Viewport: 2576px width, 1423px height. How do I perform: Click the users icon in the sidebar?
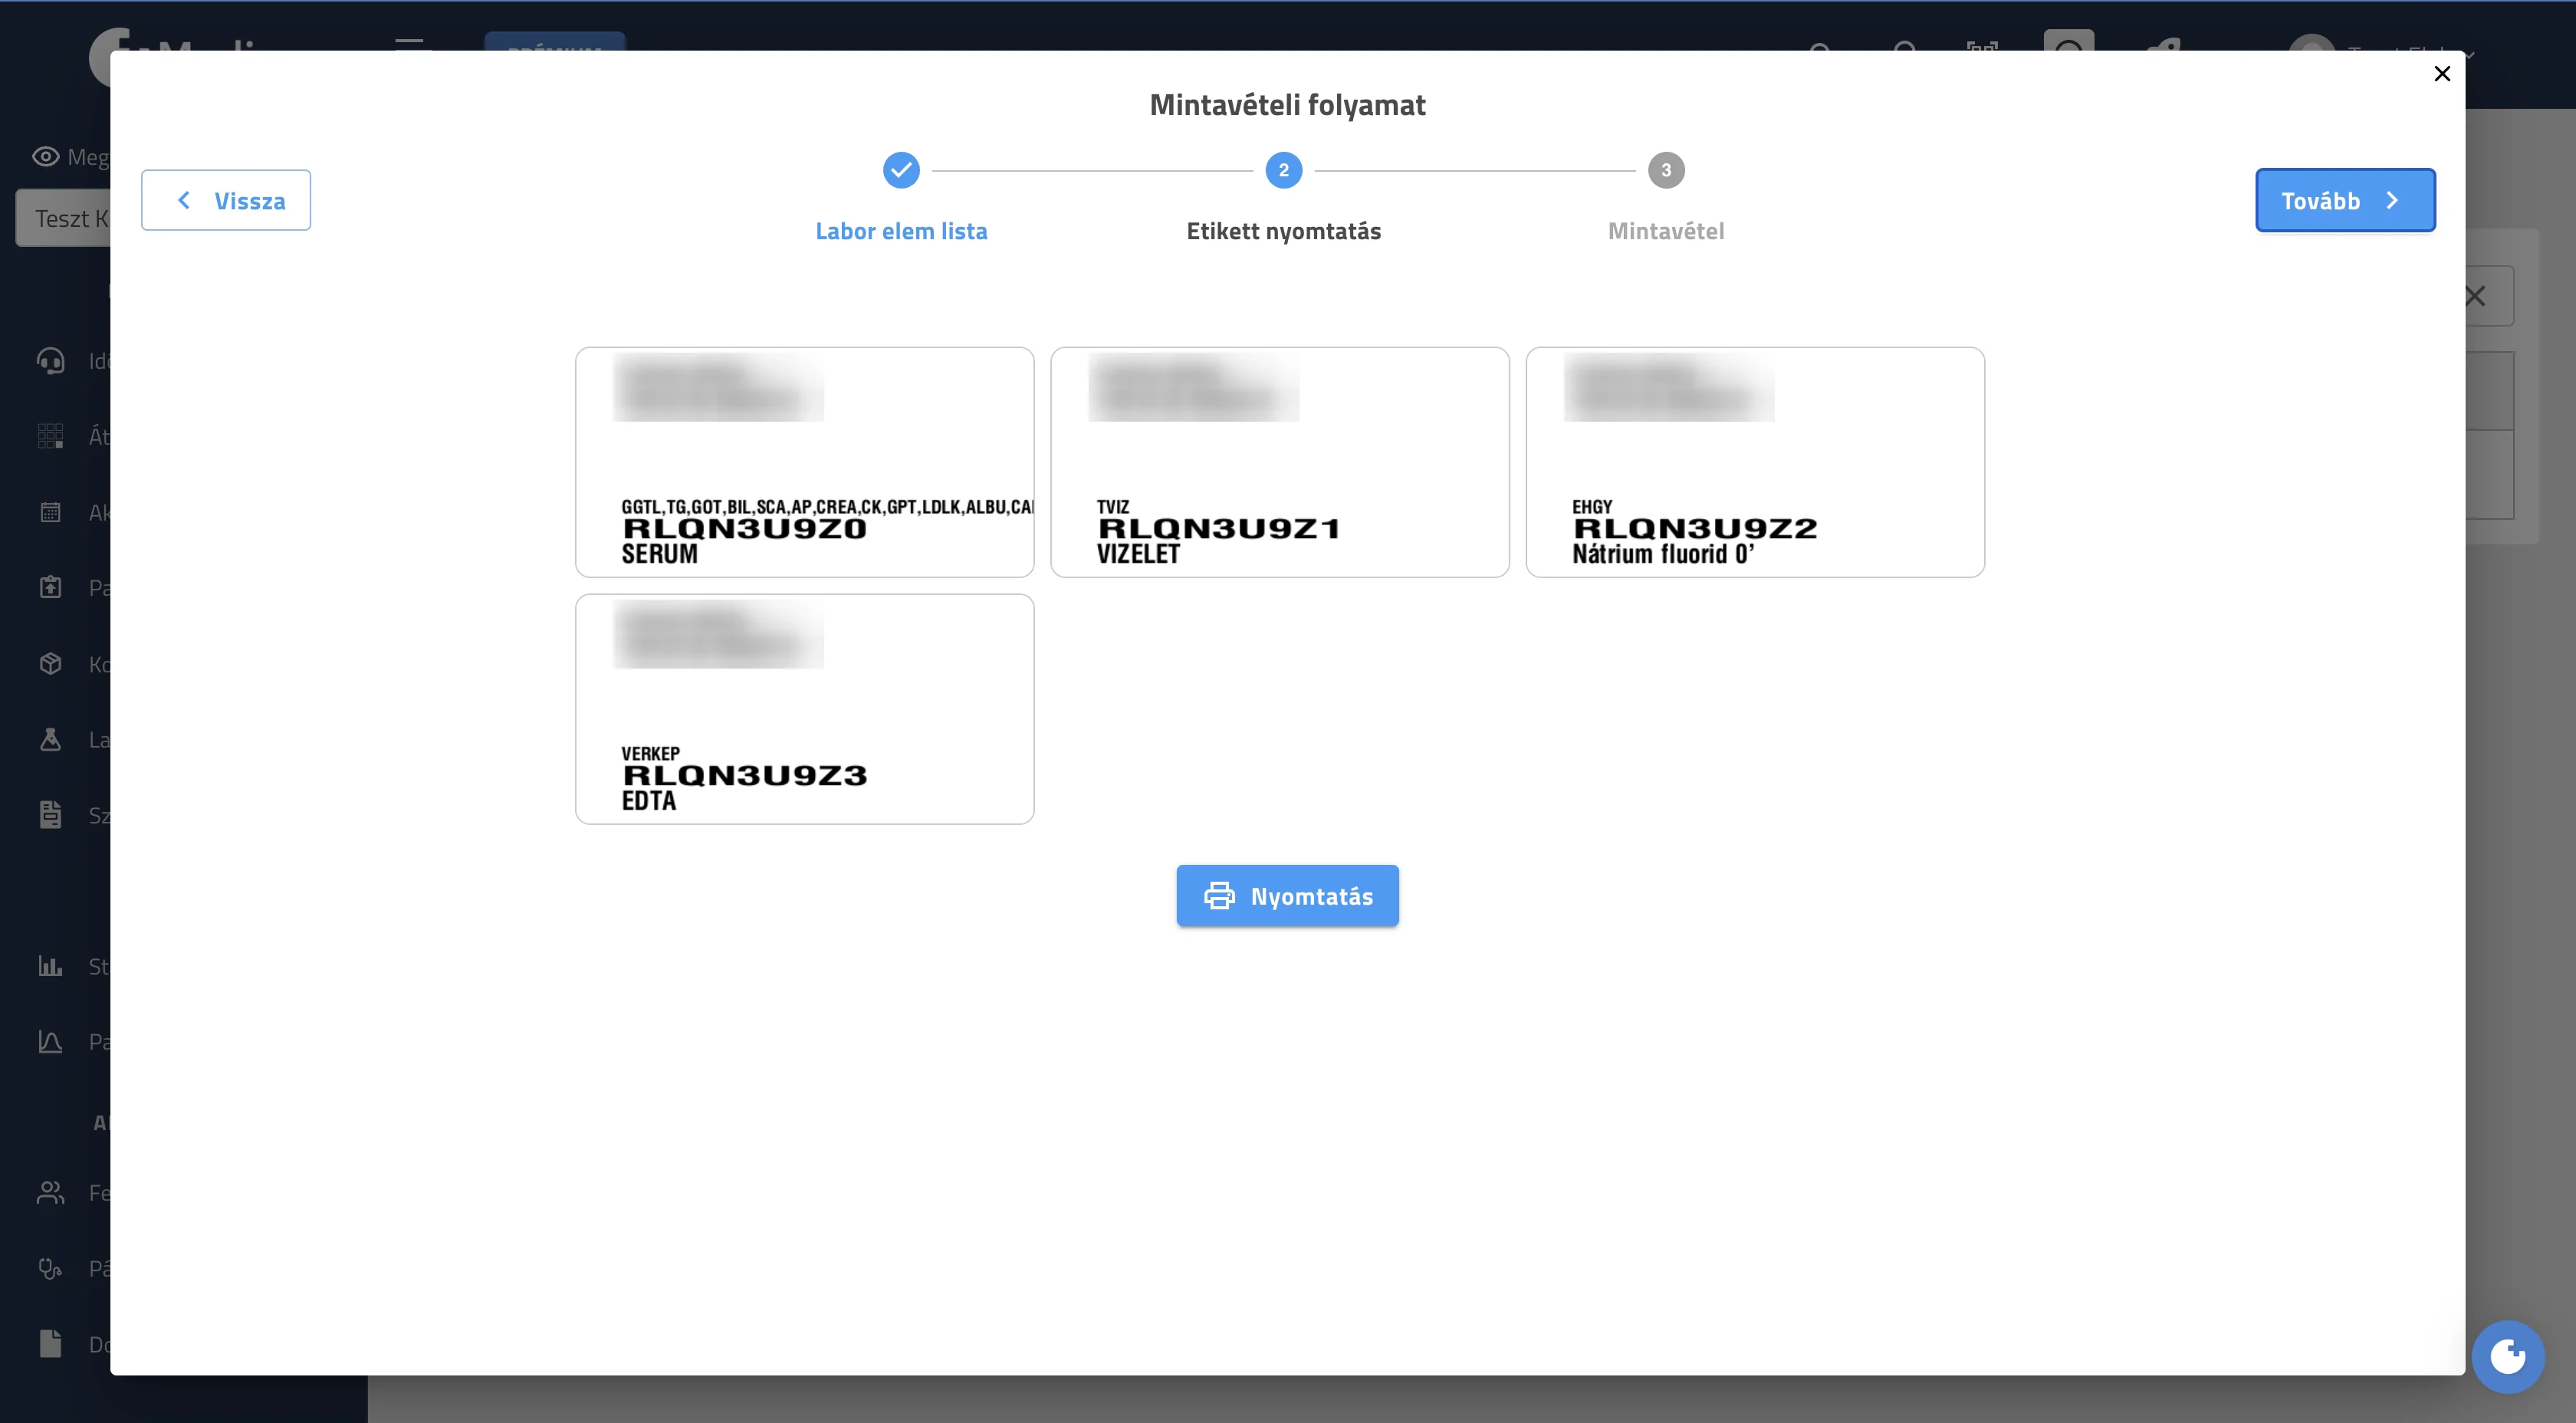51,1192
